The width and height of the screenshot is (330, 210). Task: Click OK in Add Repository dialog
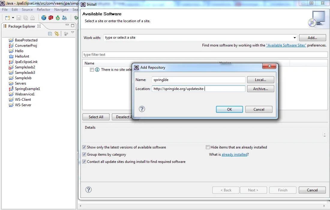tap(229, 109)
